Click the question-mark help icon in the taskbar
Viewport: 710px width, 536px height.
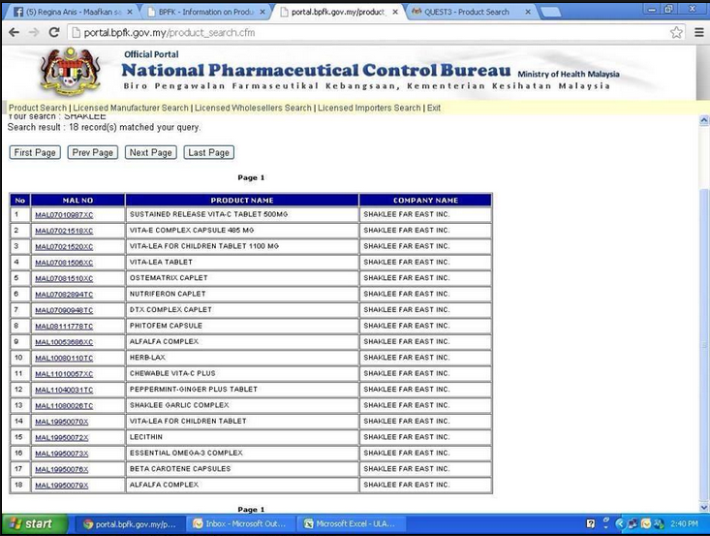[591, 524]
